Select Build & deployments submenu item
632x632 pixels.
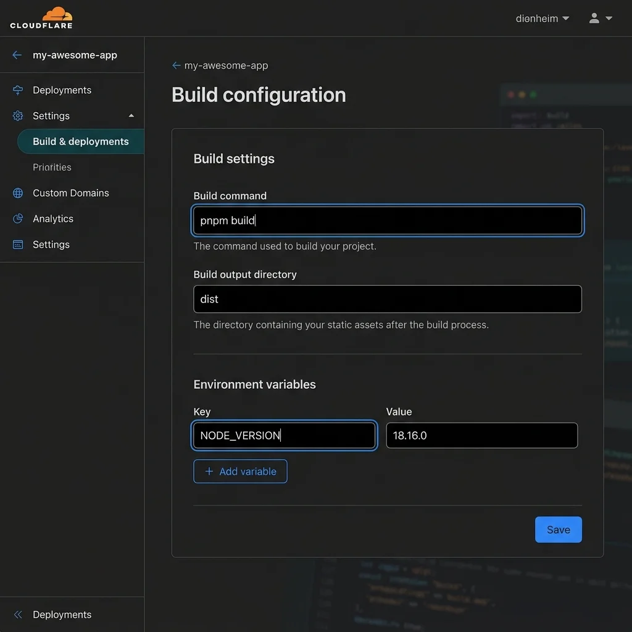(x=81, y=141)
